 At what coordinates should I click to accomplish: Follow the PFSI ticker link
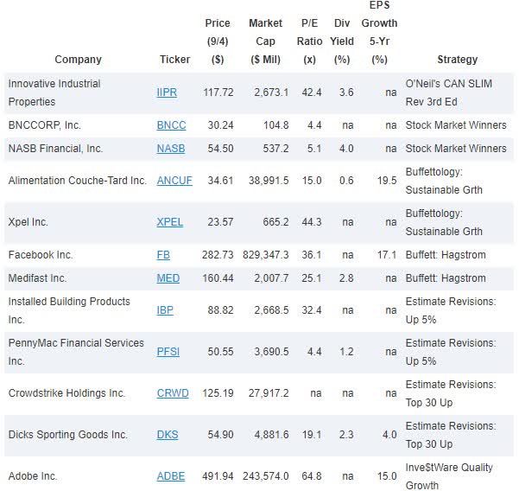click(168, 352)
